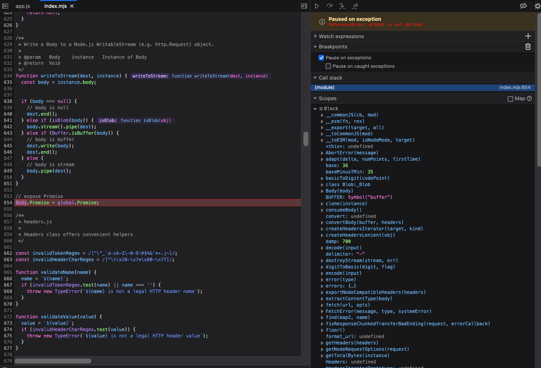This screenshot has height=368, width=541.
Task: Select BUFFER: Symbol("buffer") entry
Action: click(359, 197)
